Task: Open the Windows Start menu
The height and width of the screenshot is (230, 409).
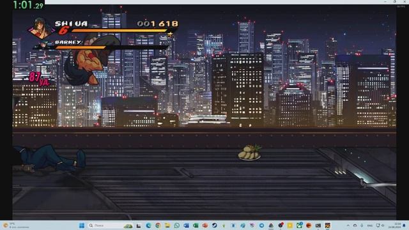Action: (x=82, y=226)
